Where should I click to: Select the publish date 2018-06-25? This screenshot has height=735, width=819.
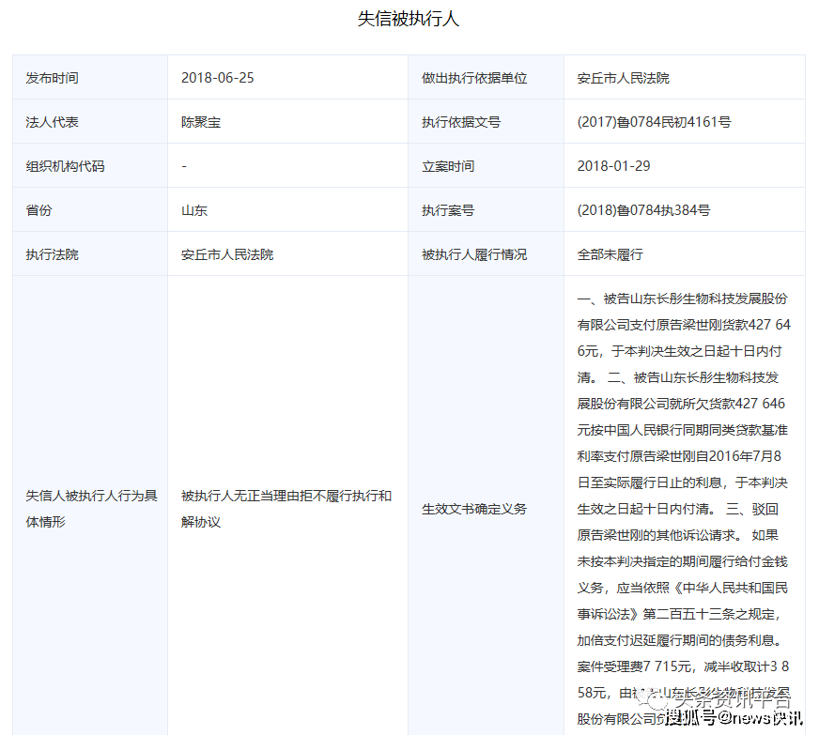coord(217,78)
